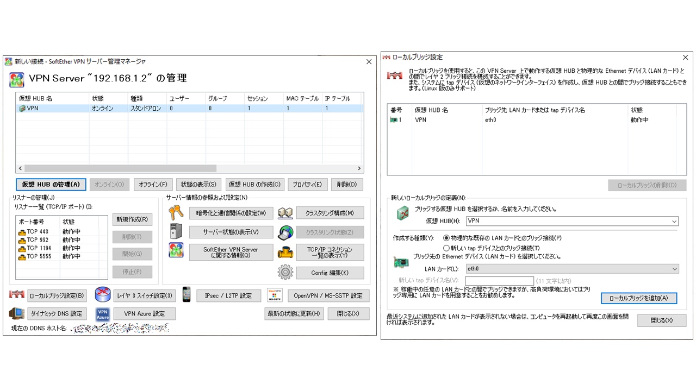Open Config 編集(K)
Viewport: 696px width, 391px height.
click(x=330, y=273)
